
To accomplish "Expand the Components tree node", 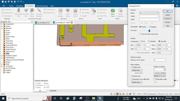I will [x=2, y=24].
